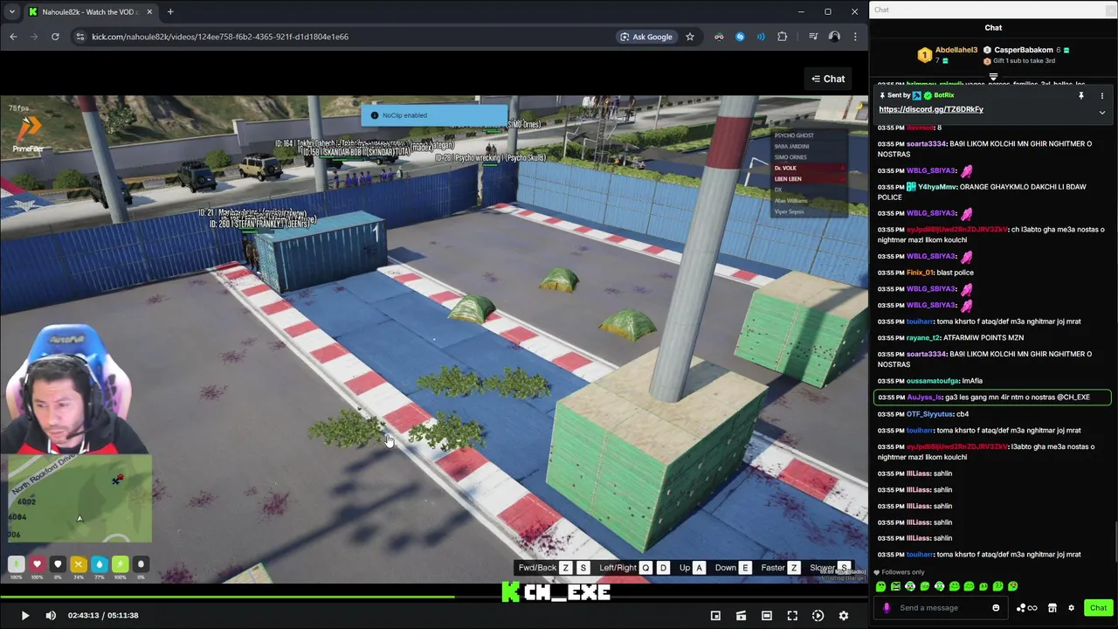Select the Nahoule82k Watch the VOD tab
The image size is (1118, 629).
click(90, 12)
